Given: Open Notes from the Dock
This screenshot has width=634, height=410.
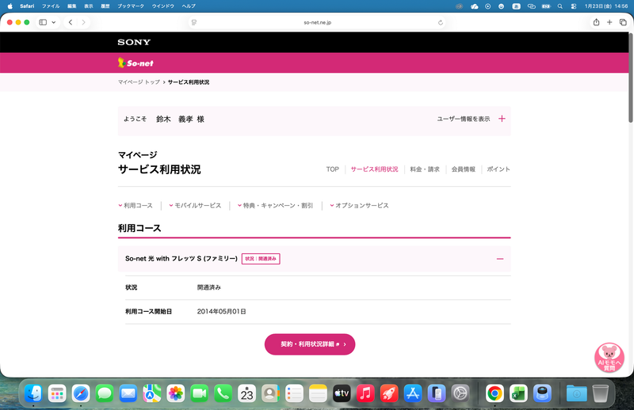Looking at the screenshot, I should tap(318, 393).
